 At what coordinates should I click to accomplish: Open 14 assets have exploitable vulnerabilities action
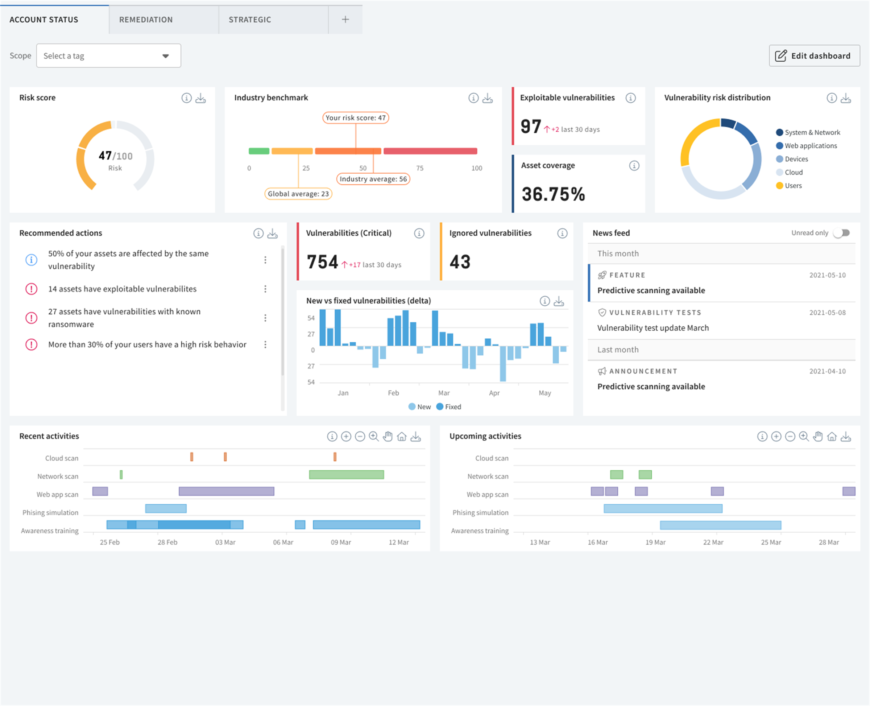click(123, 289)
